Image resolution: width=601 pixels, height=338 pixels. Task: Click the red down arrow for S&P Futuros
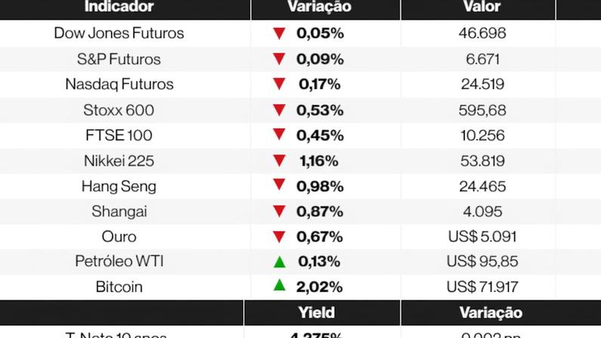coord(279,59)
